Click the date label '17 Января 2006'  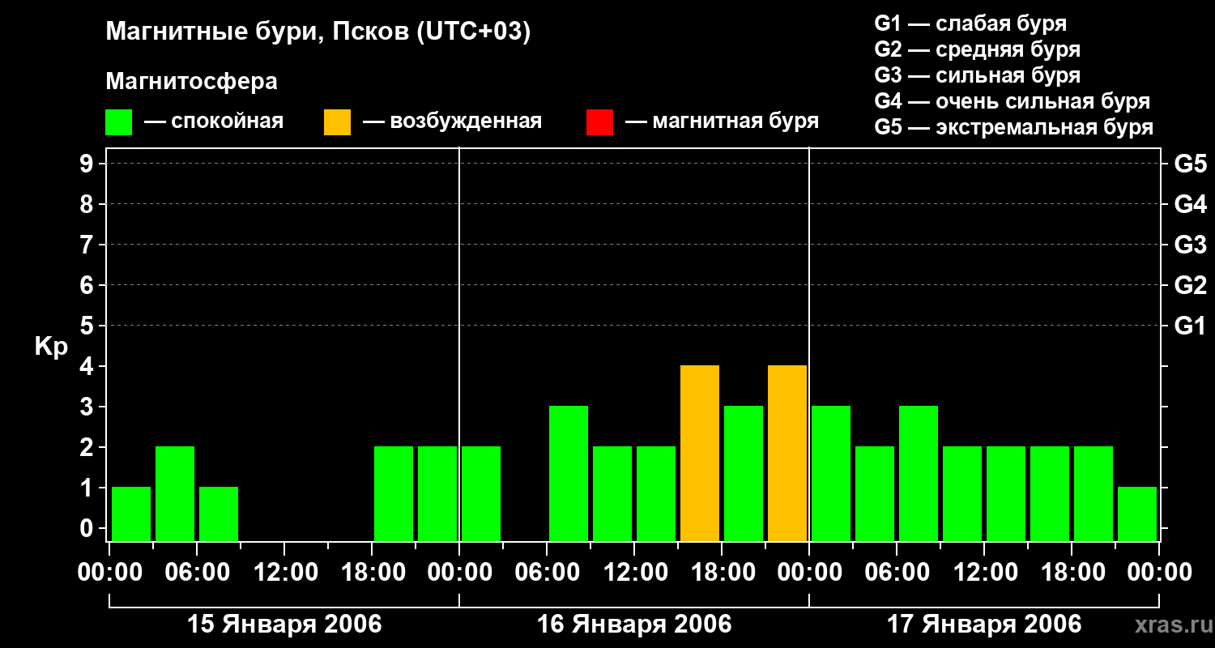click(x=984, y=624)
